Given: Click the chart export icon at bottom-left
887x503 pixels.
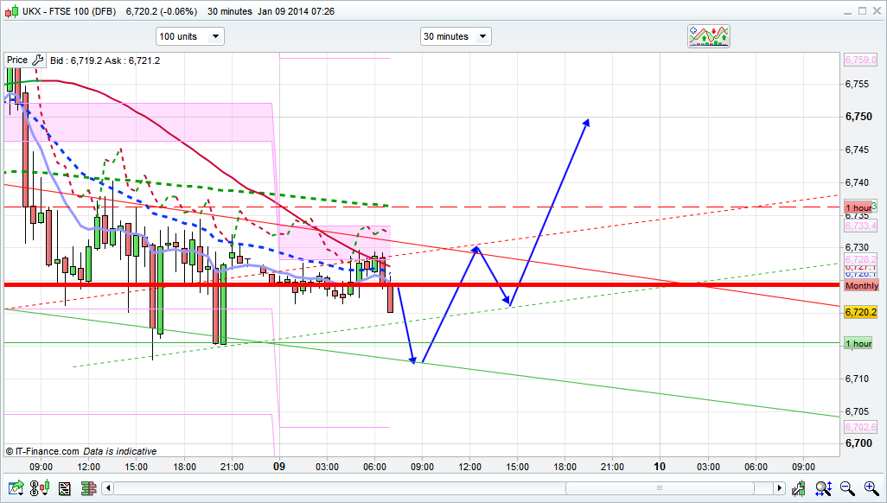Looking at the screenshot, I should [x=15, y=489].
